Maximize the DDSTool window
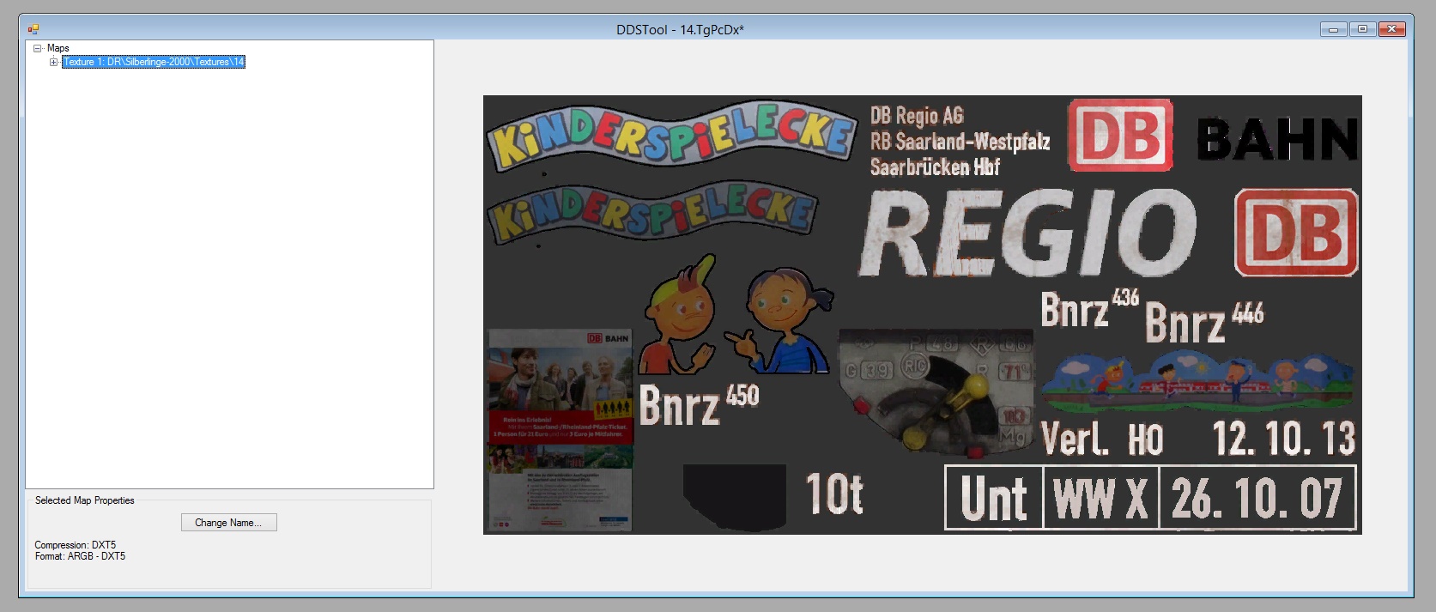This screenshot has width=1436, height=612. 1362,29
